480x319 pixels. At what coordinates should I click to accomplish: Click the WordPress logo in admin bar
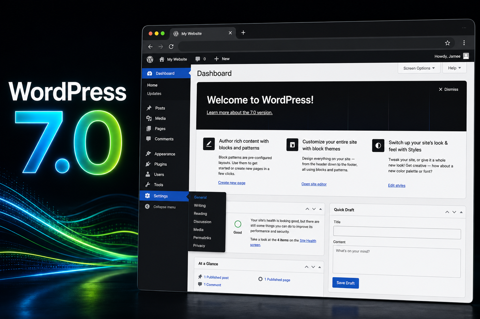(150, 59)
